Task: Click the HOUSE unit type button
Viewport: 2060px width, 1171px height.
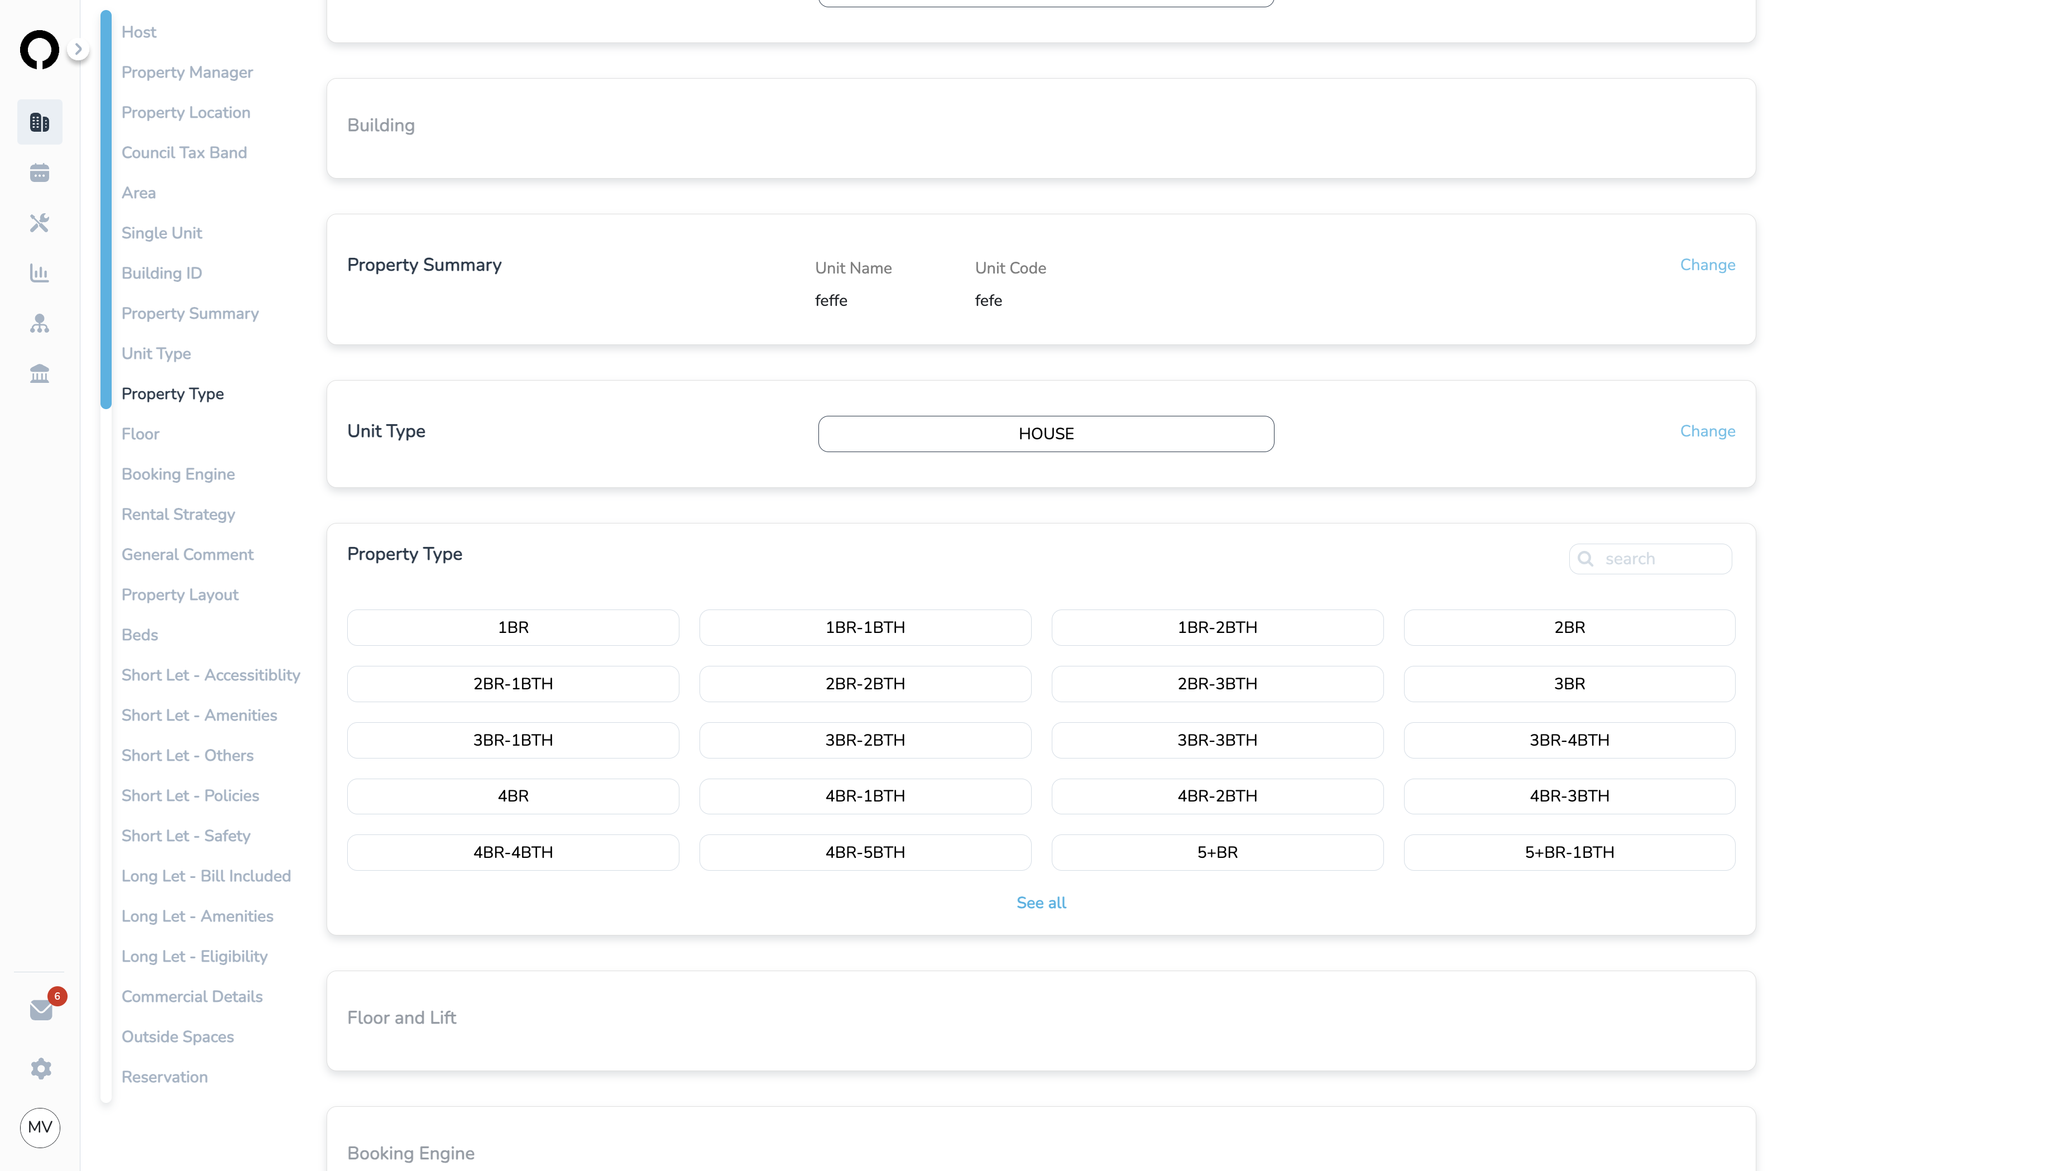Action: click(1046, 434)
